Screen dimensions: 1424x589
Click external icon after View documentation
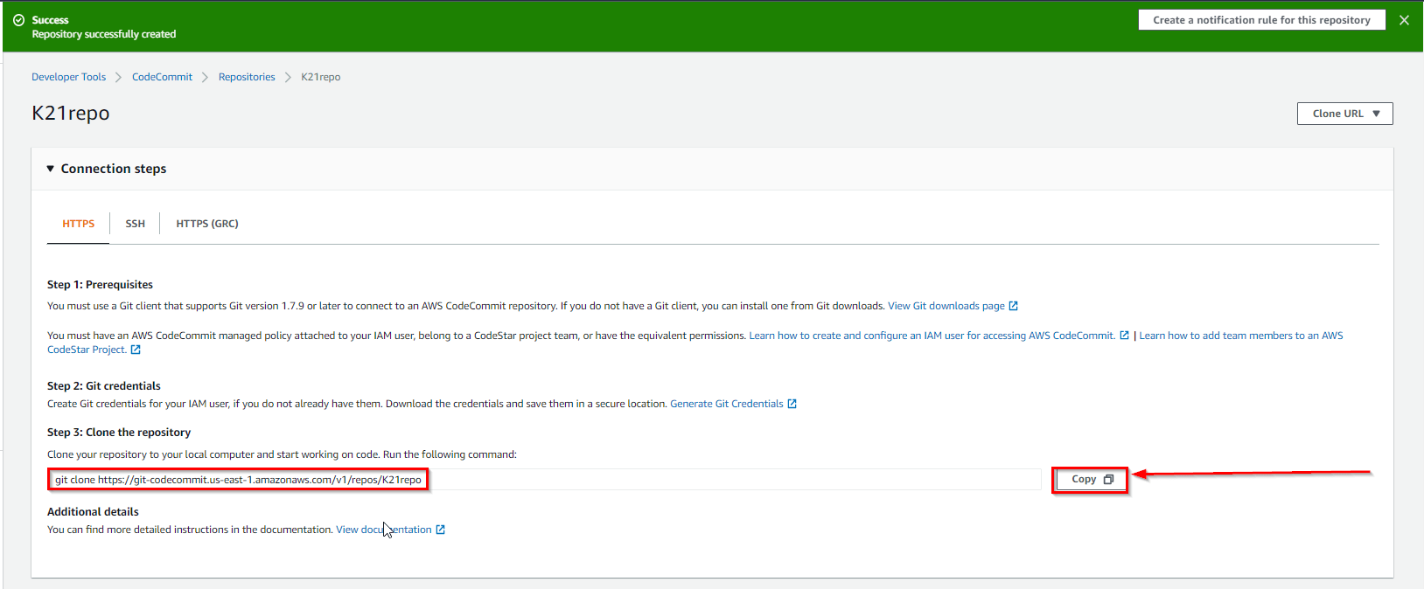pyautogui.click(x=441, y=530)
